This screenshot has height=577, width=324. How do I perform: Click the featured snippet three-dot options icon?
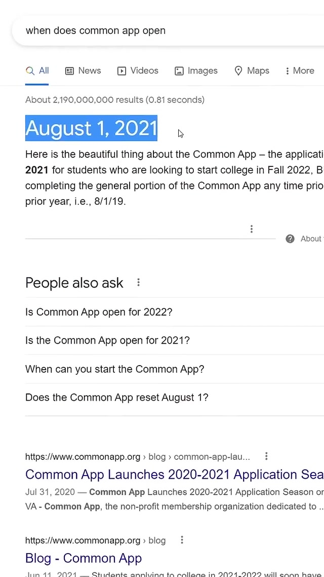coord(251,229)
